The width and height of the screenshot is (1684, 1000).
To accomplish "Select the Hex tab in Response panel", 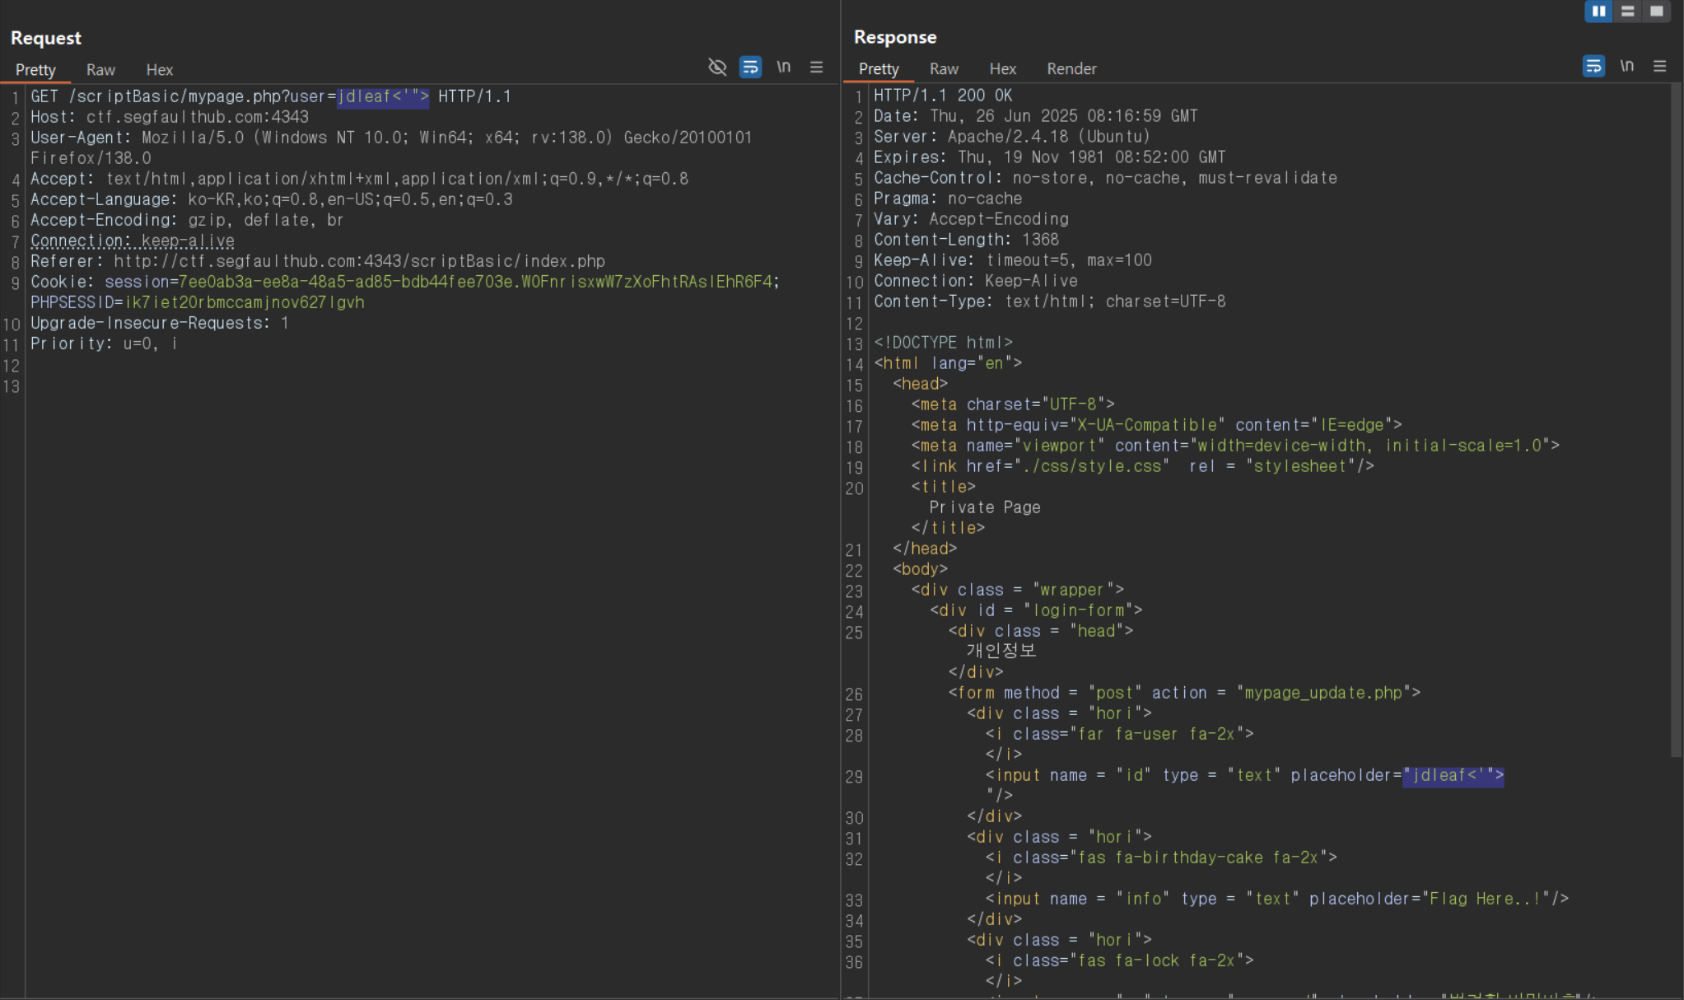I will (x=1002, y=69).
